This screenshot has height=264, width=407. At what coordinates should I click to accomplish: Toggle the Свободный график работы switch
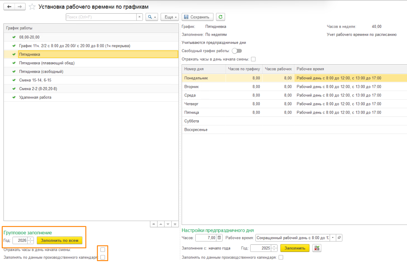[237, 51]
